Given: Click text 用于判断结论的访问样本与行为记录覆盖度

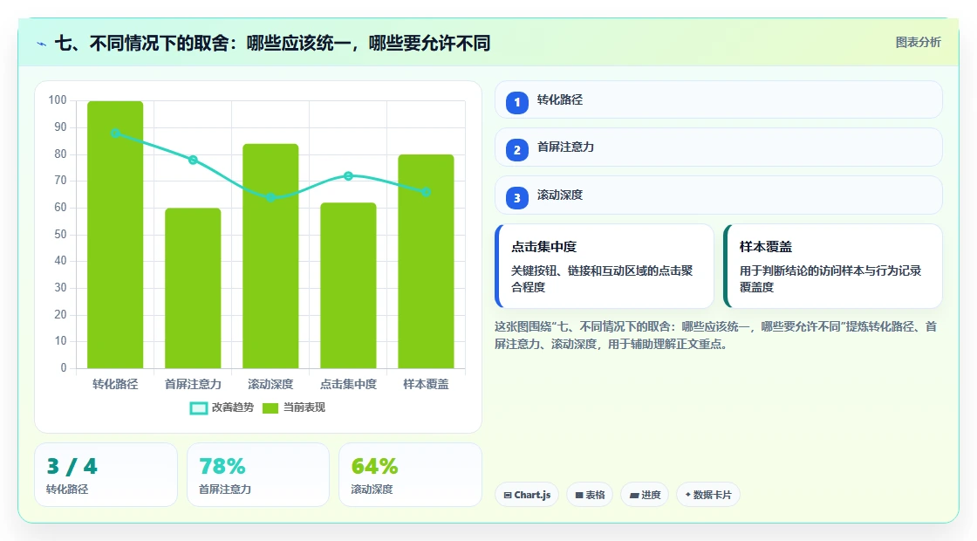Looking at the screenshot, I should (830, 279).
